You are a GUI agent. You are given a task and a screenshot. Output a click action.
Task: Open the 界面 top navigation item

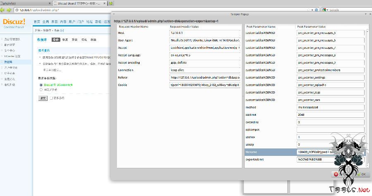coord(55,22)
